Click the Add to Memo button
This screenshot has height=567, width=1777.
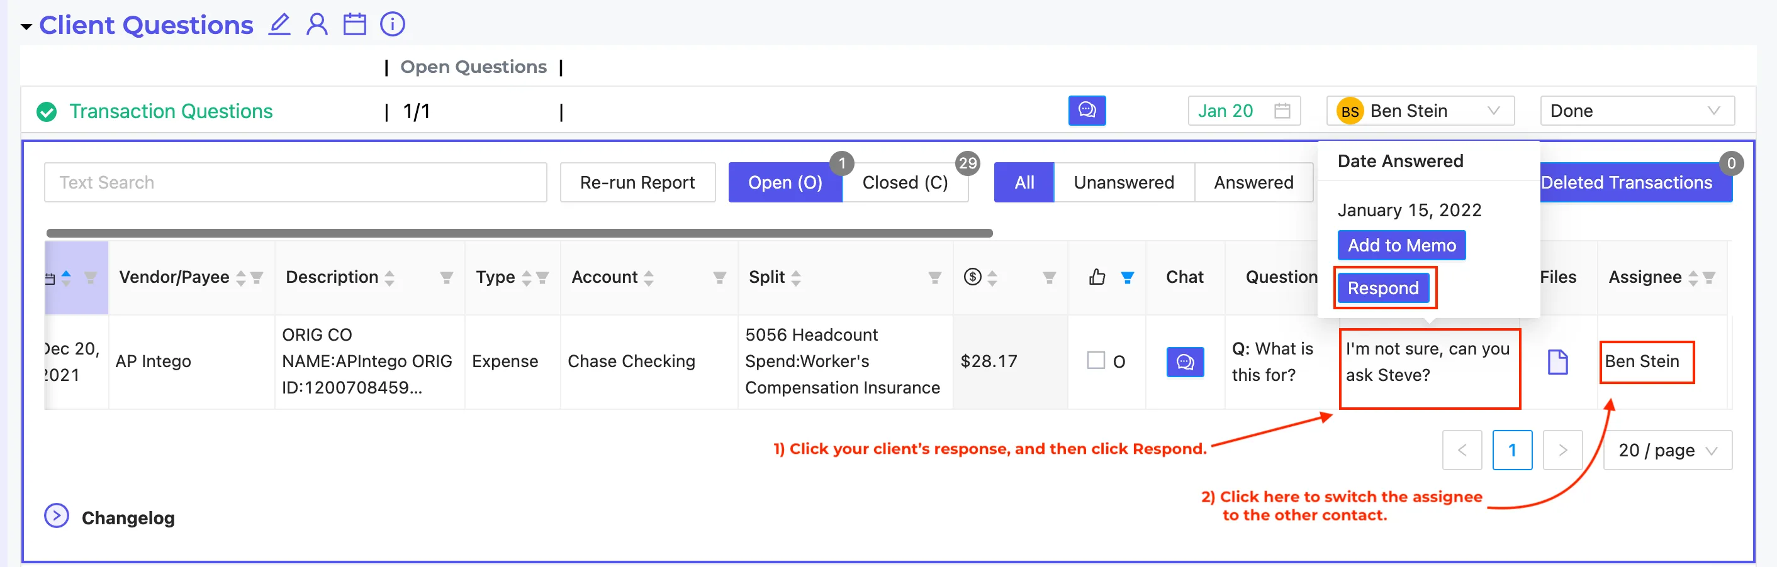tap(1401, 245)
